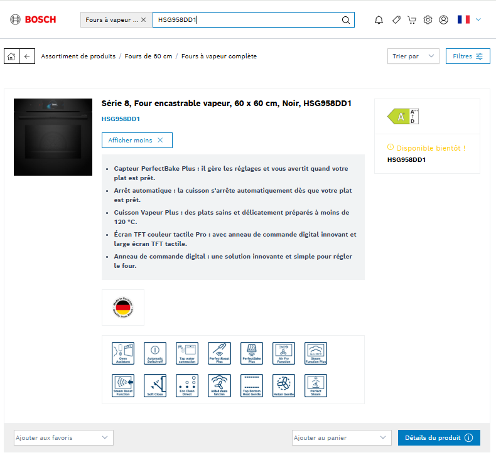Remove the 'Fours à vapeur' search filter tag
The width and height of the screenshot is (496, 460).
tap(143, 20)
